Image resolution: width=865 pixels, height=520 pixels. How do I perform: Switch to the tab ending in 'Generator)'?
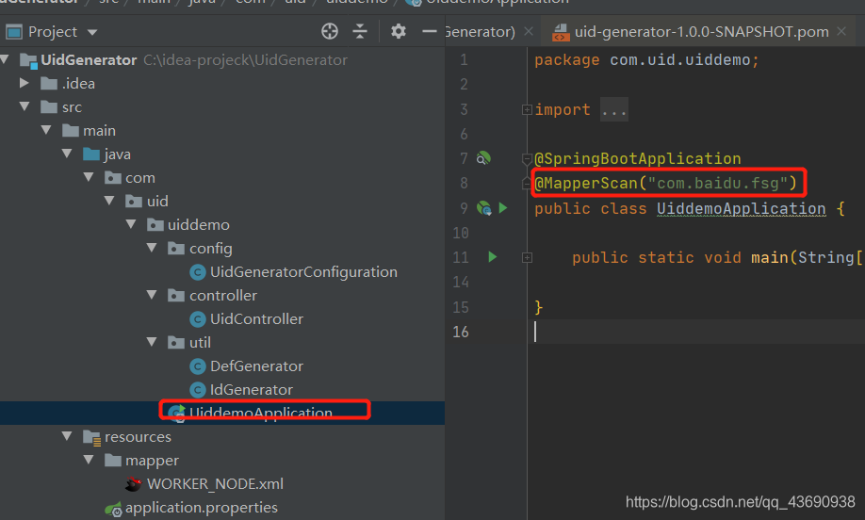coord(480,31)
